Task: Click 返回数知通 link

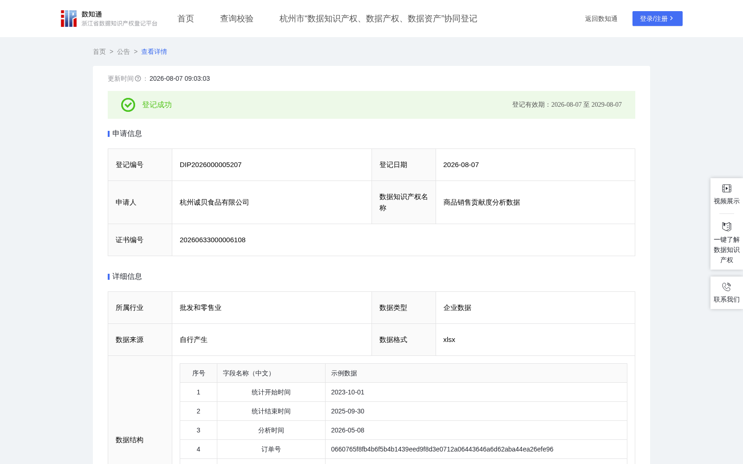Action: (x=601, y=19)
